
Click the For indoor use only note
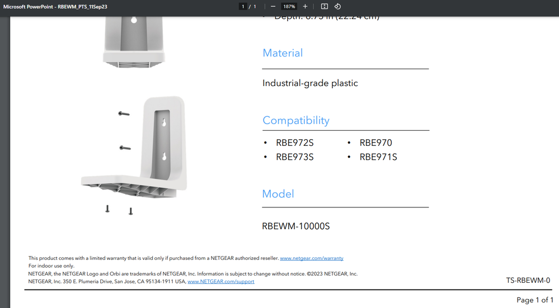coord(51,266)
